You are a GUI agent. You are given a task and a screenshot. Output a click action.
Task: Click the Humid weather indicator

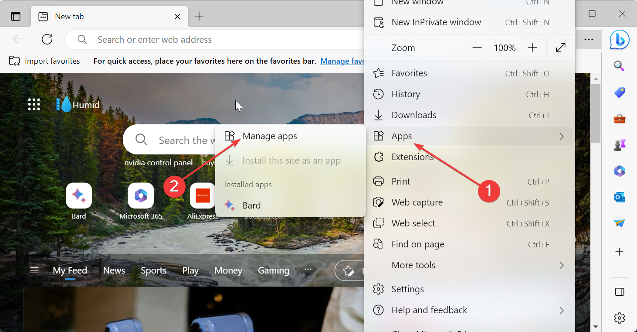78,105
